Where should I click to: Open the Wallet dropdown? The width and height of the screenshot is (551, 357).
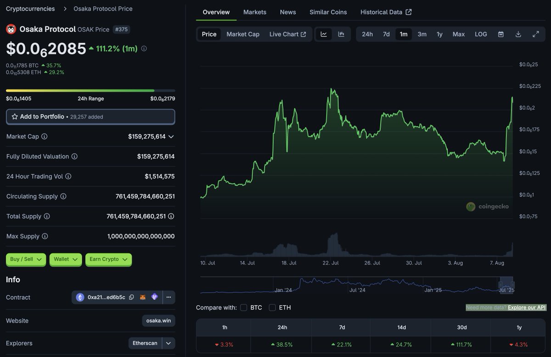[66, 259]
